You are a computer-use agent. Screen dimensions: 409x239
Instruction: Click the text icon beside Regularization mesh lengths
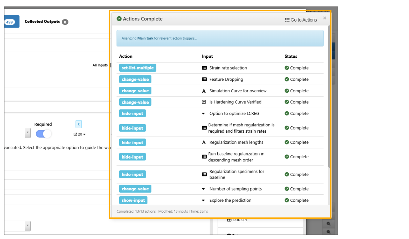click(204, 142)
